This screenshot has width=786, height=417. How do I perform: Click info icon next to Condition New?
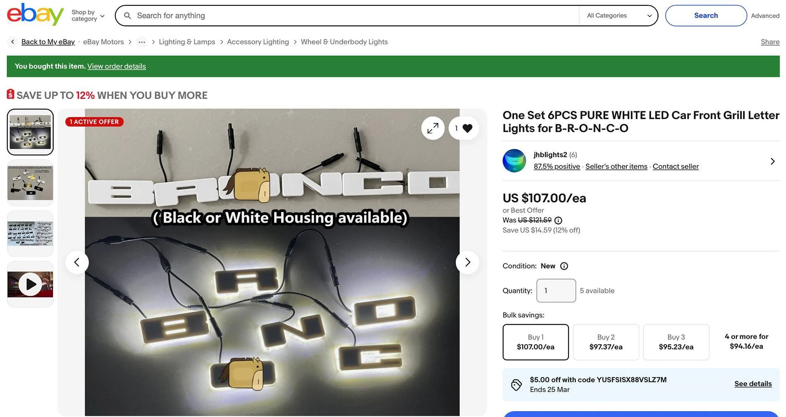(564, 266)
